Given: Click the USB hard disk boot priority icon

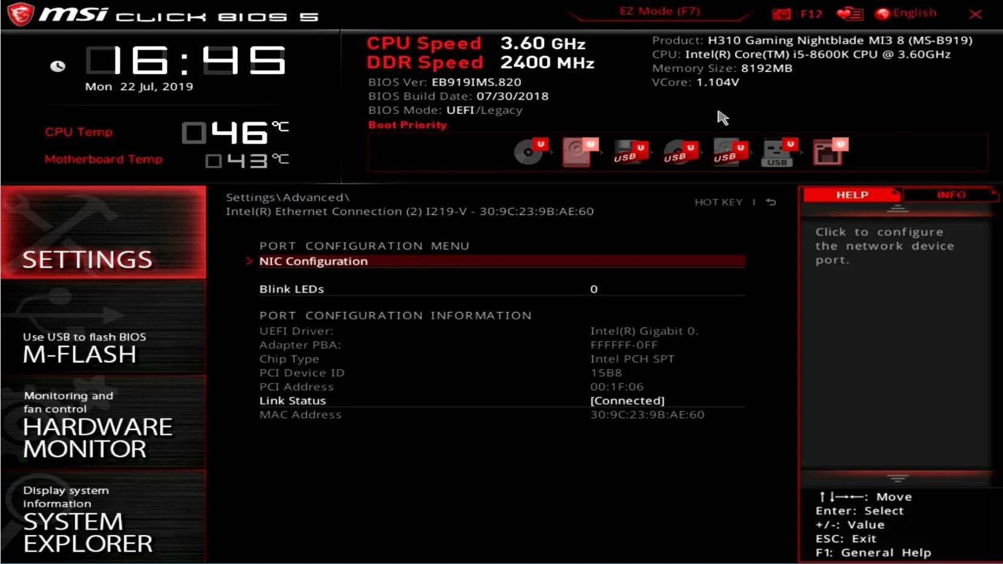Looking at the screenshot, I should (x=730, y=152).
